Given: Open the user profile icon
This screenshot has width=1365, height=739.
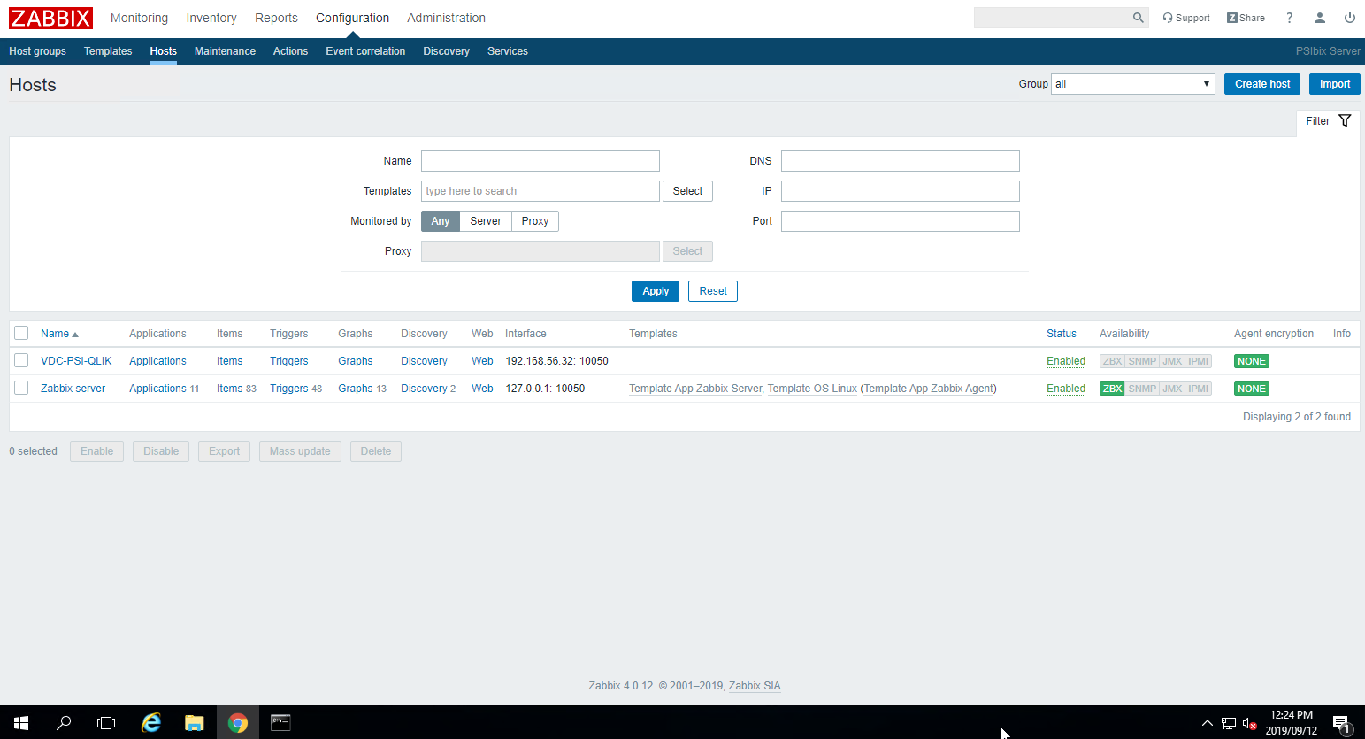Looking at the screenshot, I should click(x=1320, y=18).
